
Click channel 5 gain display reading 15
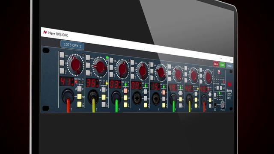[155, 86]
